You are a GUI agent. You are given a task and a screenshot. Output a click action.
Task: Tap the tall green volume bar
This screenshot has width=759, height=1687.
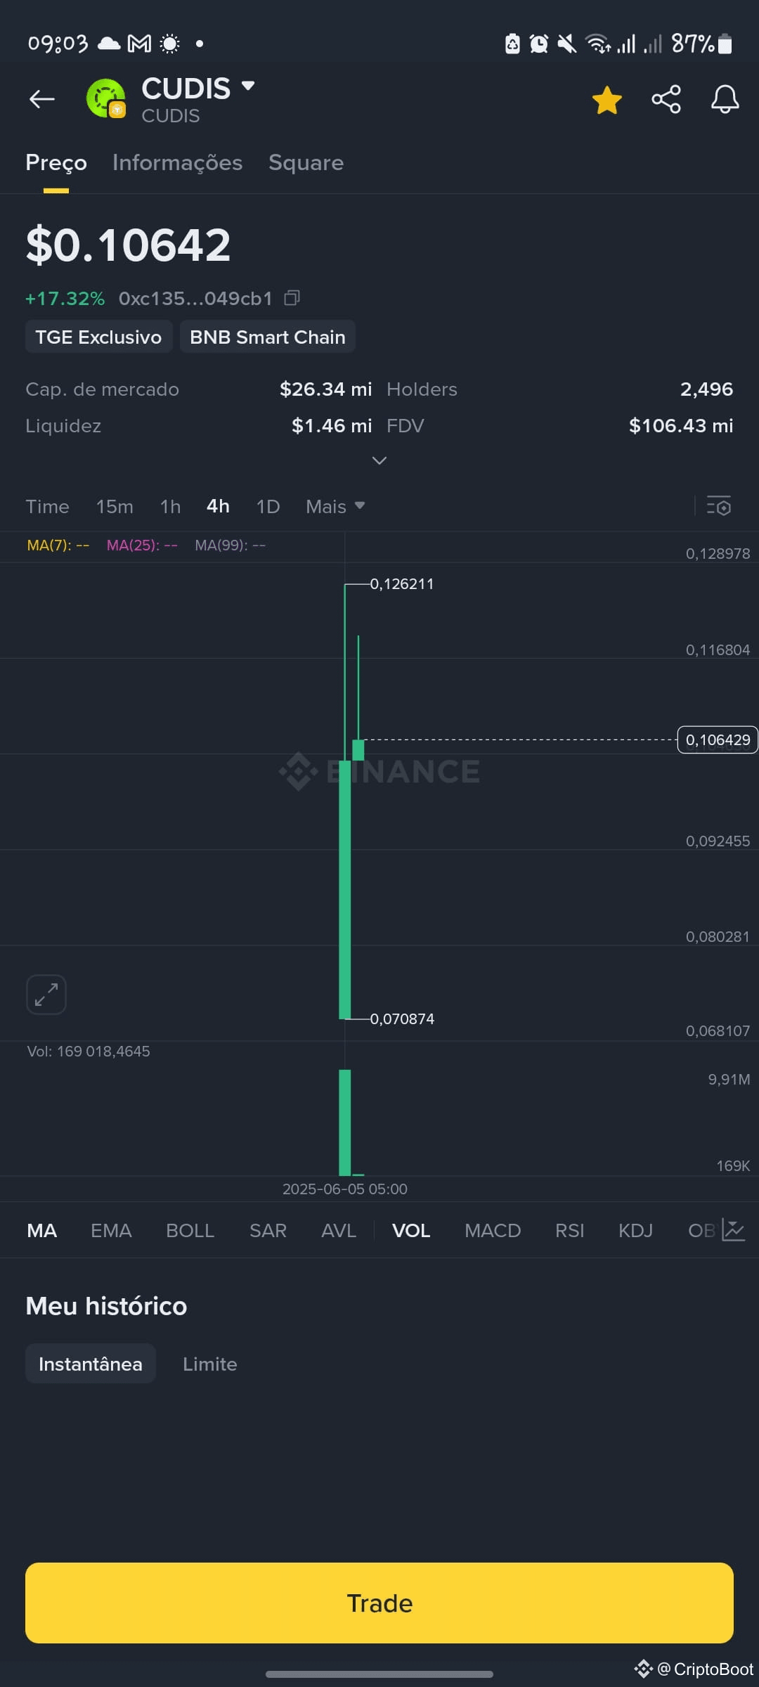pos(344,1123)
